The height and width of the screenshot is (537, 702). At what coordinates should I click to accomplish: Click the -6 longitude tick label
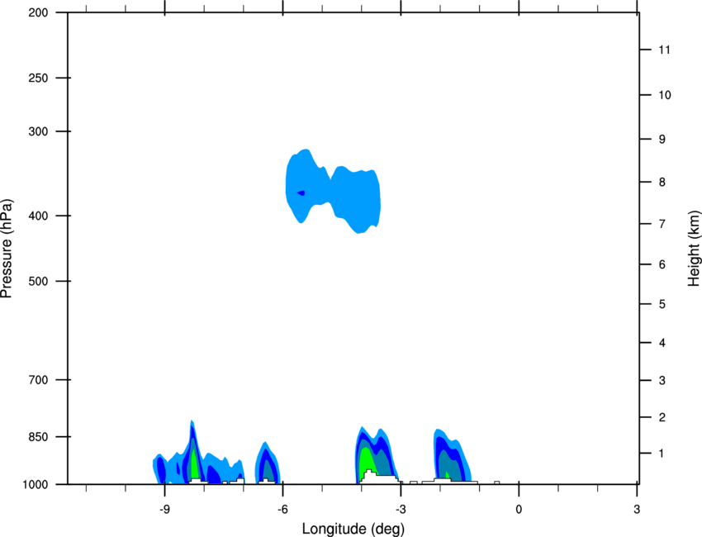click(x=282, y=510)
